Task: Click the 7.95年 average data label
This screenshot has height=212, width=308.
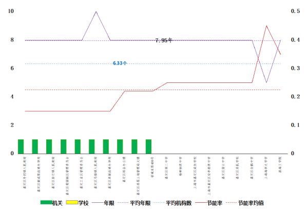Action: click(x=164, y=40)
